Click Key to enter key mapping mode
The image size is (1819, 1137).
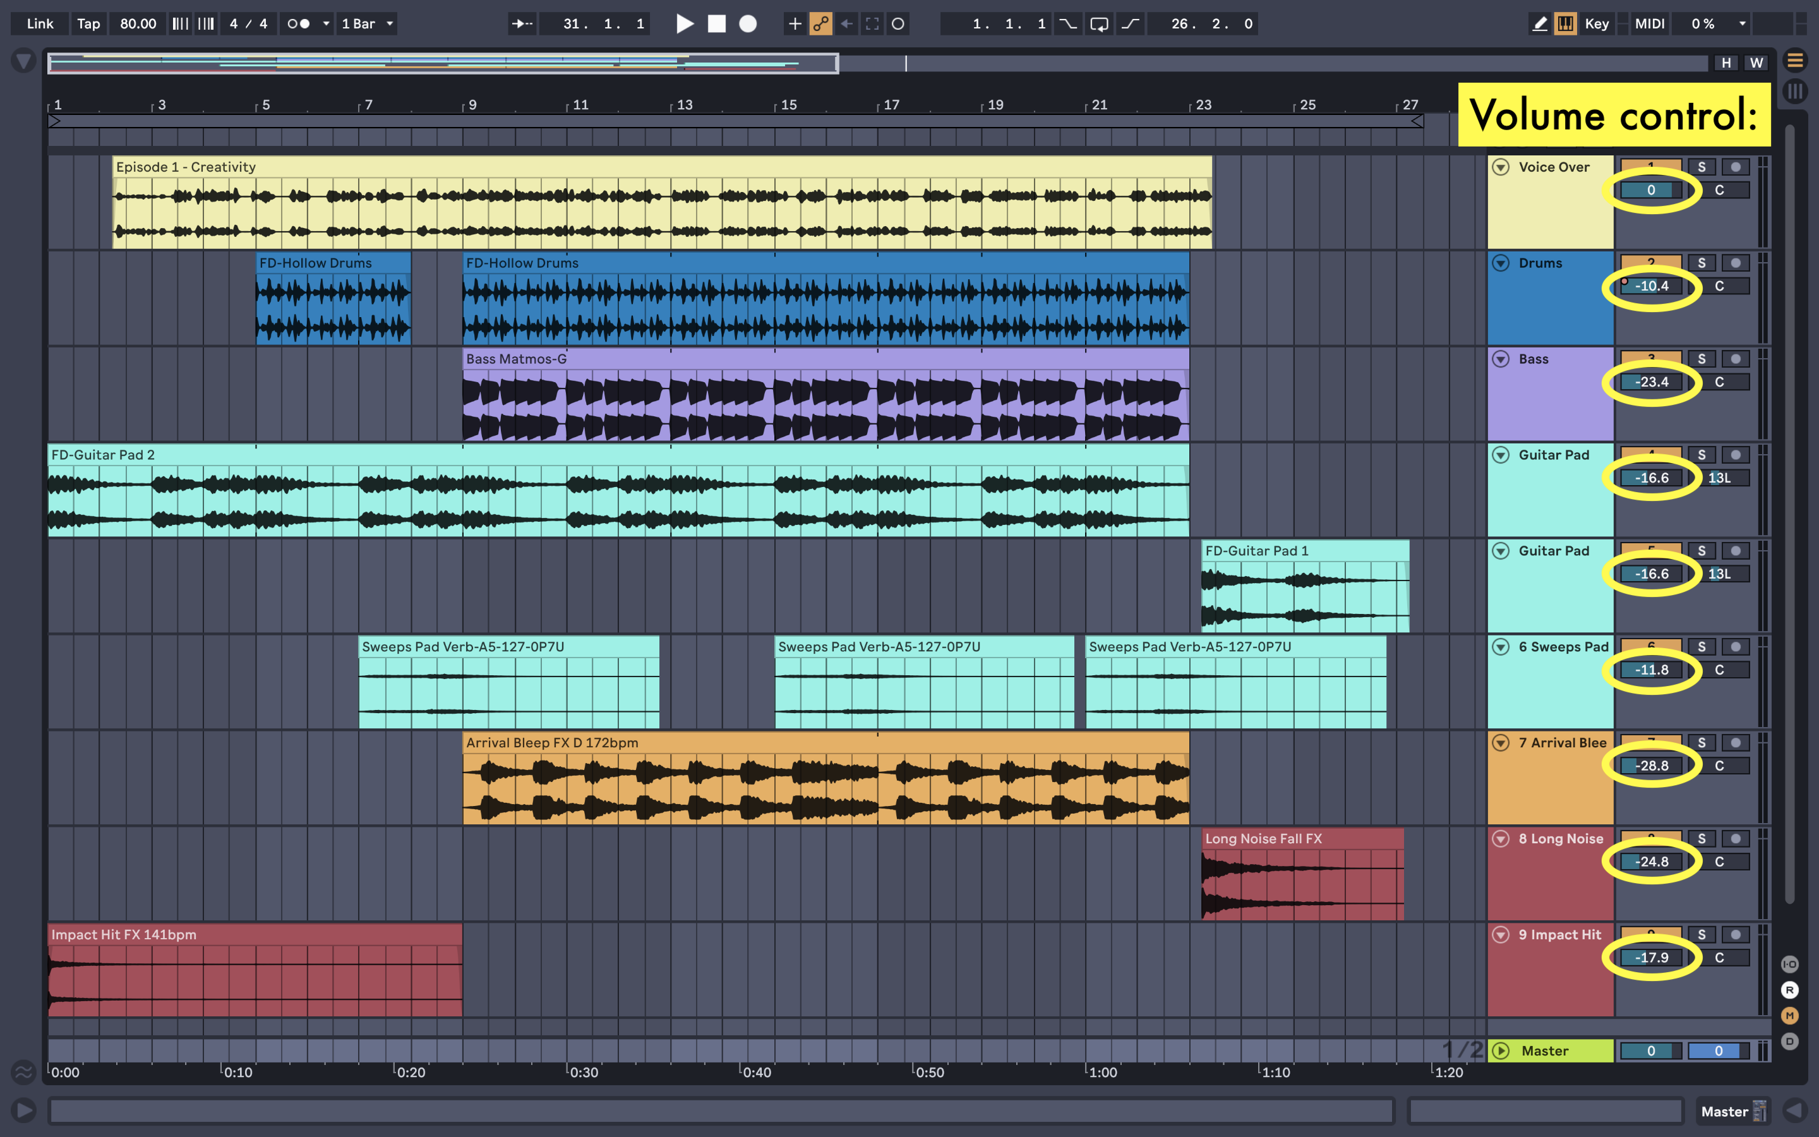coord(1597,23)
